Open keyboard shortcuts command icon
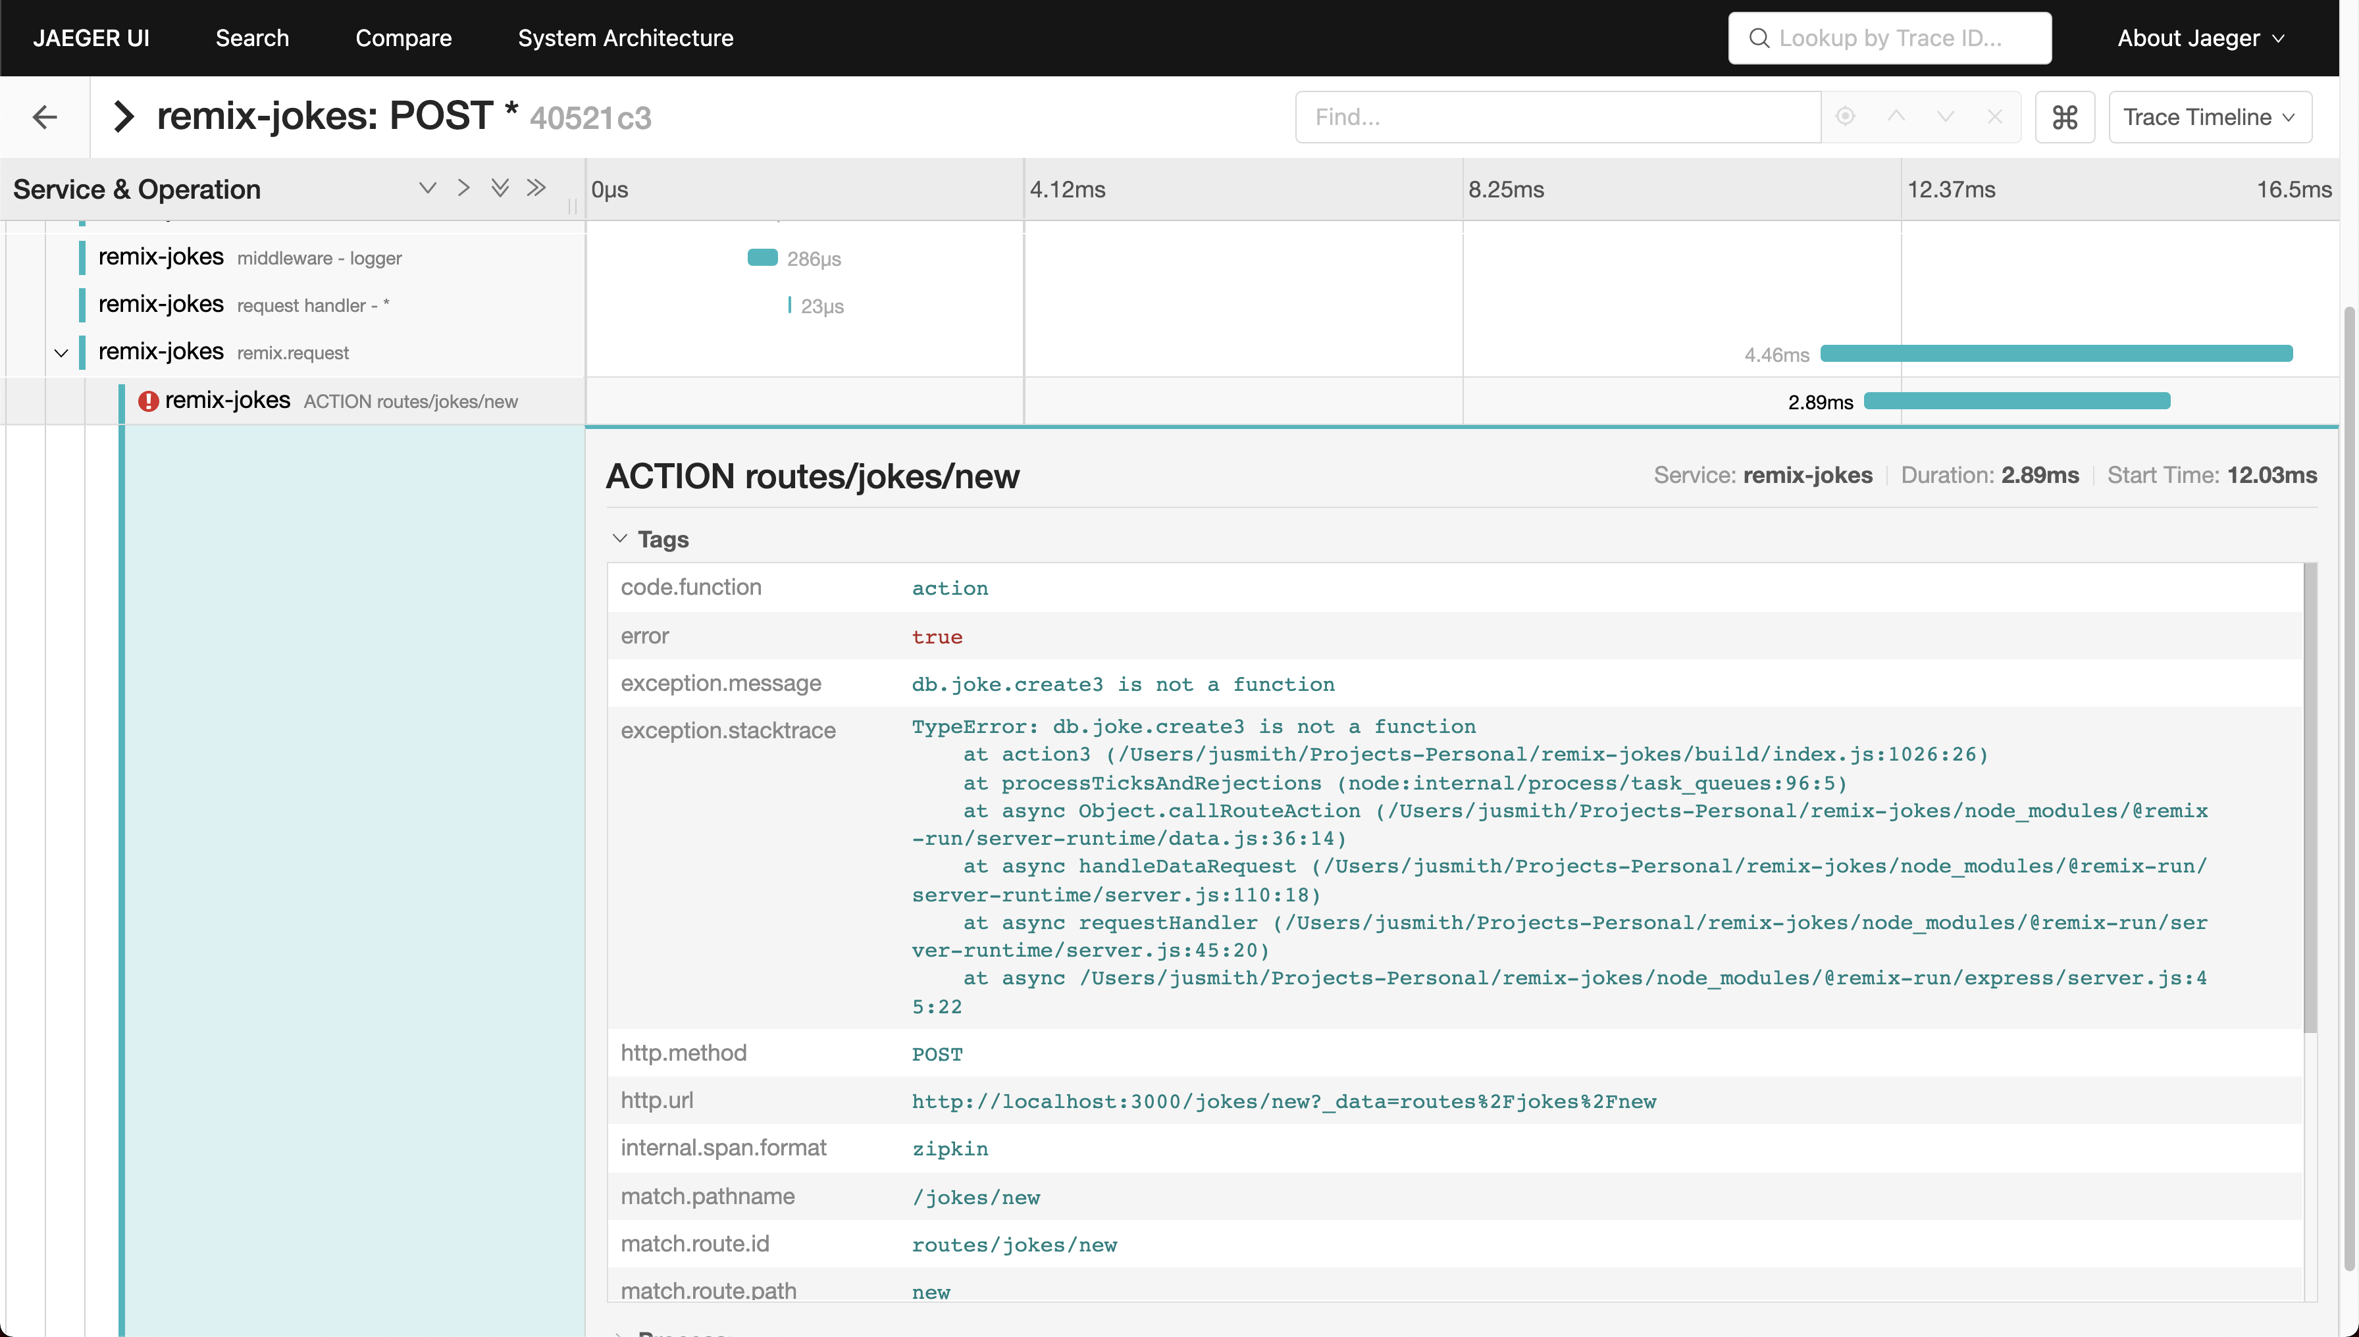Viewport: 2359px width, 1337px height. pyautogui.click(x=2064, y=116)
